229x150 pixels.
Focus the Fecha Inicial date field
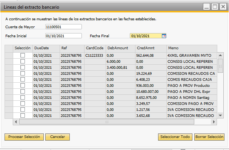point(63,36)
